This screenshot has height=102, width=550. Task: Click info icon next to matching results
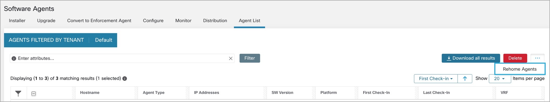coord(125,79)
